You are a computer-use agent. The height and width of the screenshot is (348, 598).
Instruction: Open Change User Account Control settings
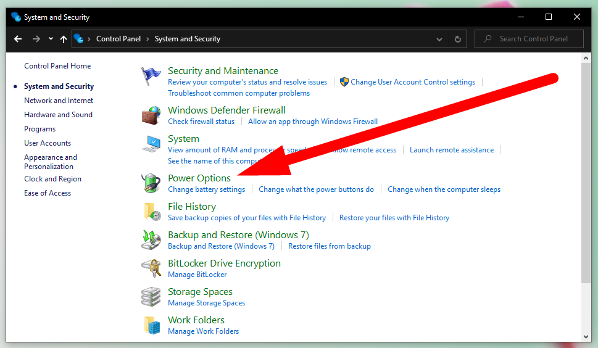coord(413,82)
